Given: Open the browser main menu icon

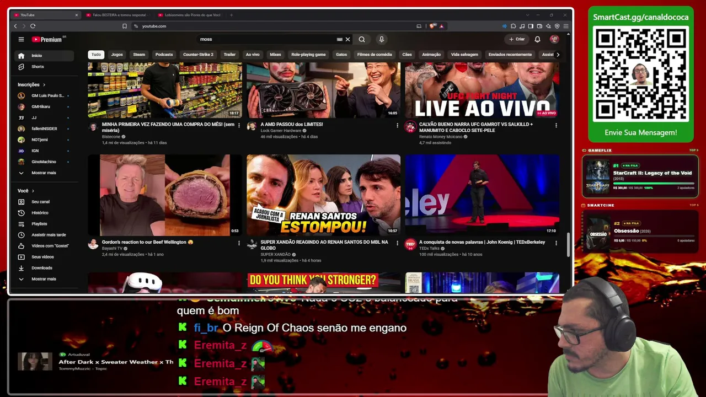Looking at the screenshot, I should click(x=566, y=26).
